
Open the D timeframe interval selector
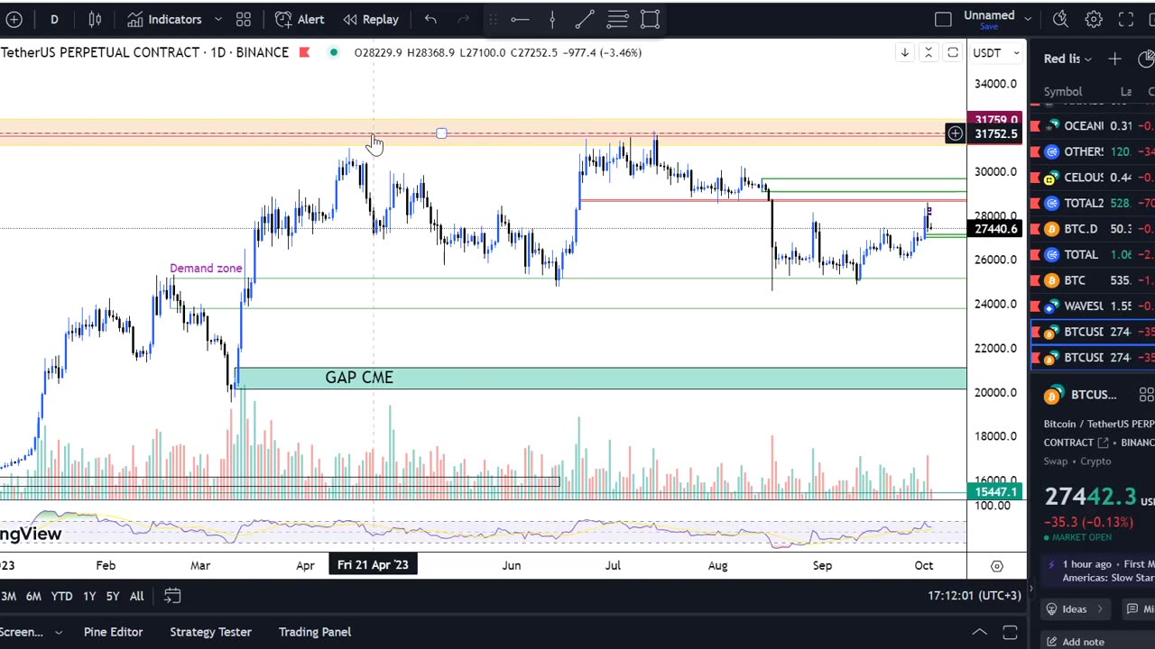(x=54, y=19)
